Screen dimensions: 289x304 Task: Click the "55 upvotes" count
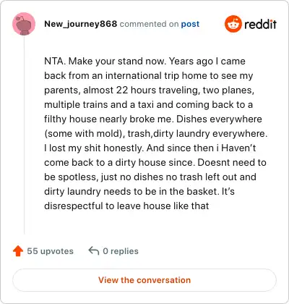50,251
